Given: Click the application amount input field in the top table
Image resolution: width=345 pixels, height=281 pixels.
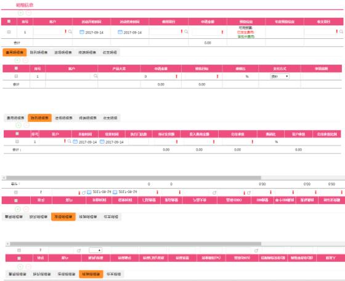Looking at the screenshot, I should coord(206,32).
